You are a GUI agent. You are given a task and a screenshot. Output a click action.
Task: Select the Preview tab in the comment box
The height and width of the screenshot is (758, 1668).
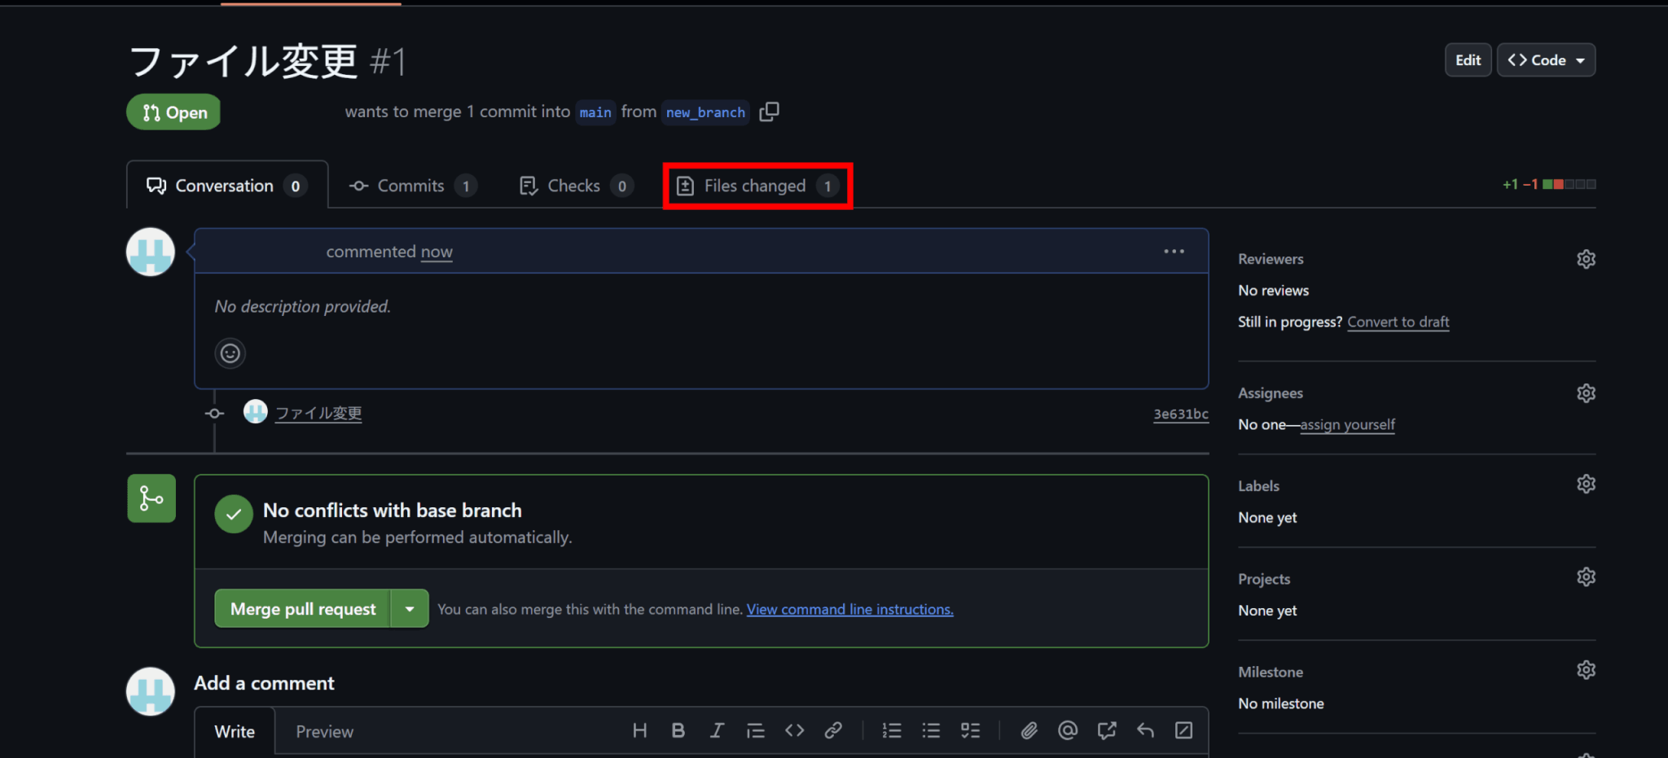click(324, 731)
